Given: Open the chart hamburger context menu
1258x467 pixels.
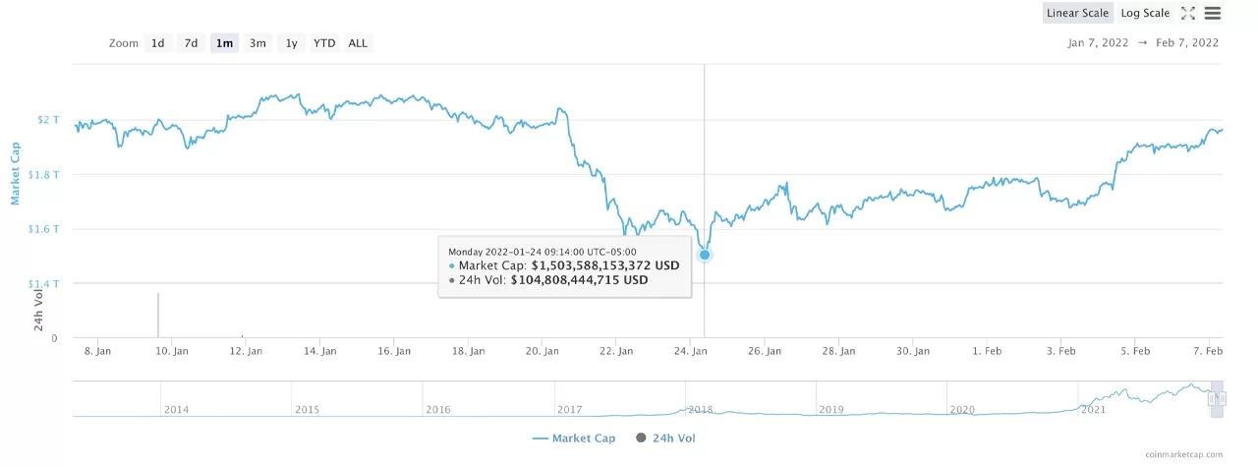Looking at the screenshot, I should point(1213,13).
